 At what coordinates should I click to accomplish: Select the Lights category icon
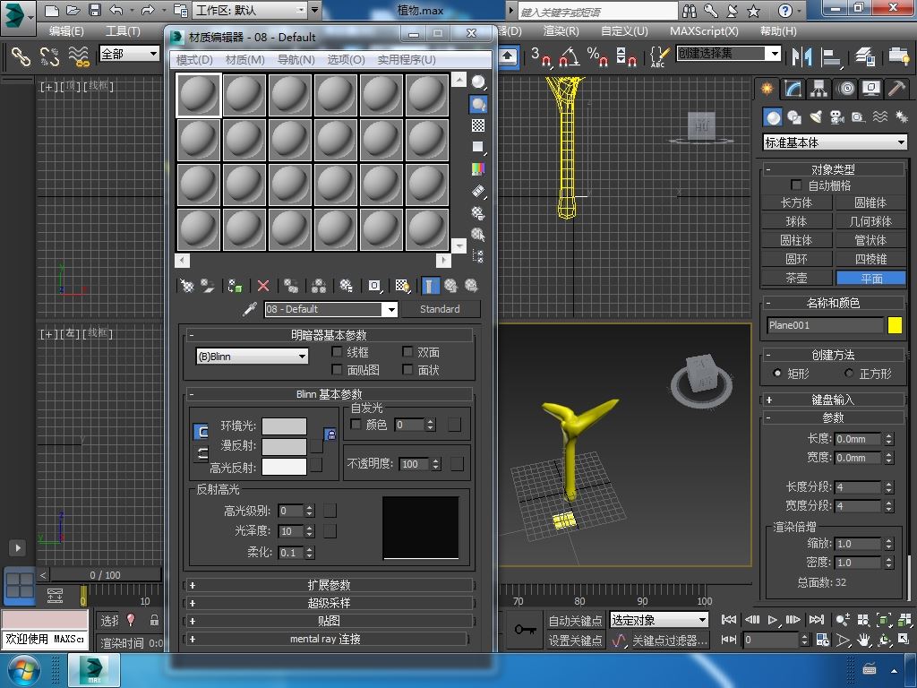coord(816,117)
